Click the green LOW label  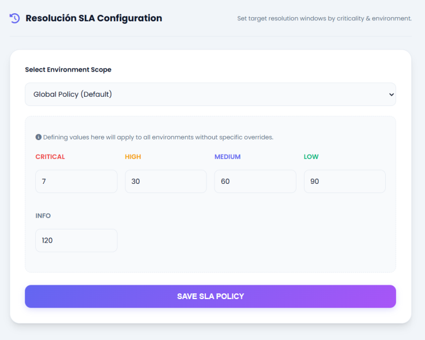(x=311, y=157)
